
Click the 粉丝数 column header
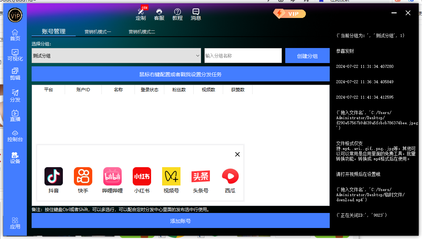[x=179, y=90]
